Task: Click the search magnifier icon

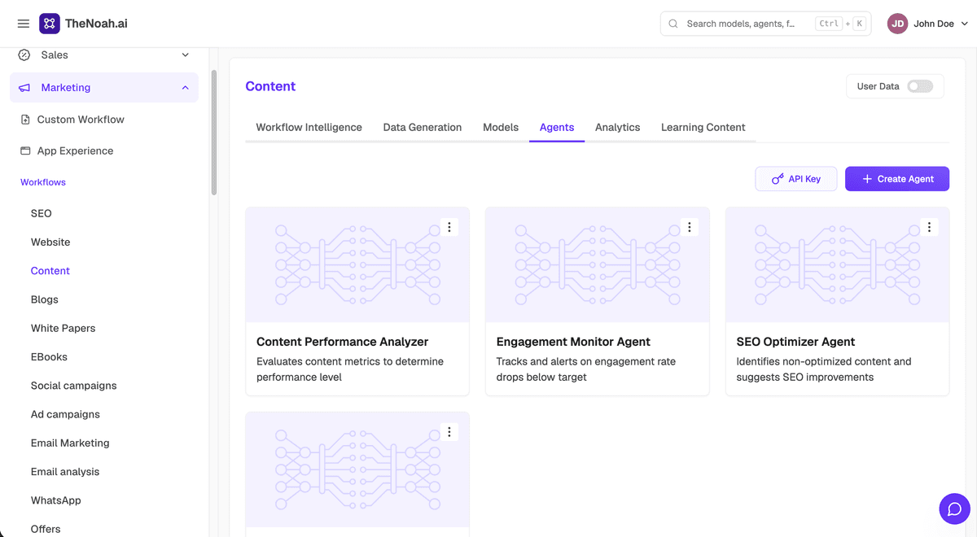Action: pyautogui.click(x=673, y=24)
